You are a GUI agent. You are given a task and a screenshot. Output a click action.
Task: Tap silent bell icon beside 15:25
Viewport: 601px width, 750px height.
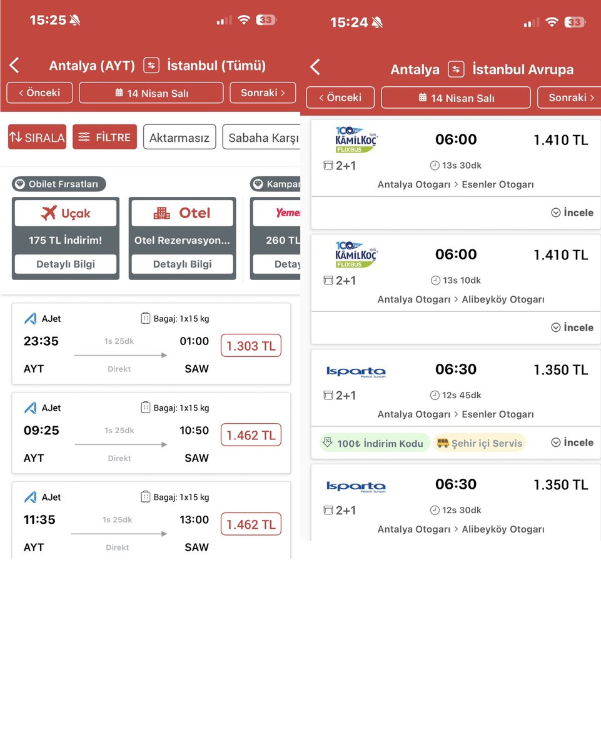pyautogui.click(x=75, y=20)
